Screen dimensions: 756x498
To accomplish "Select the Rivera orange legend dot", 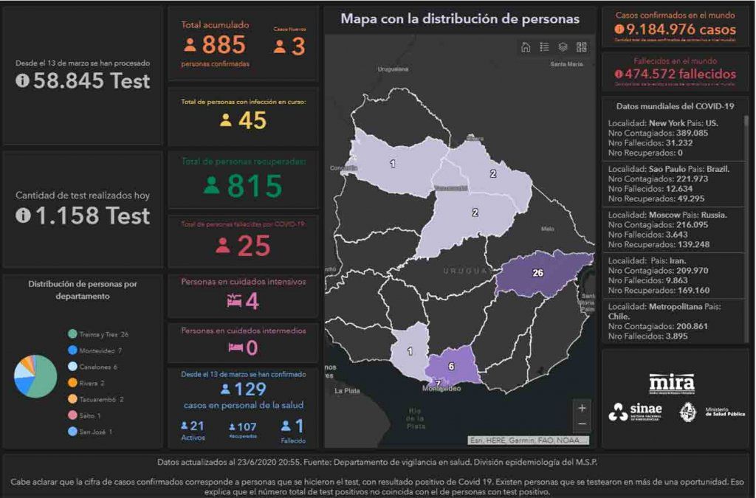I will pos(72,383).
